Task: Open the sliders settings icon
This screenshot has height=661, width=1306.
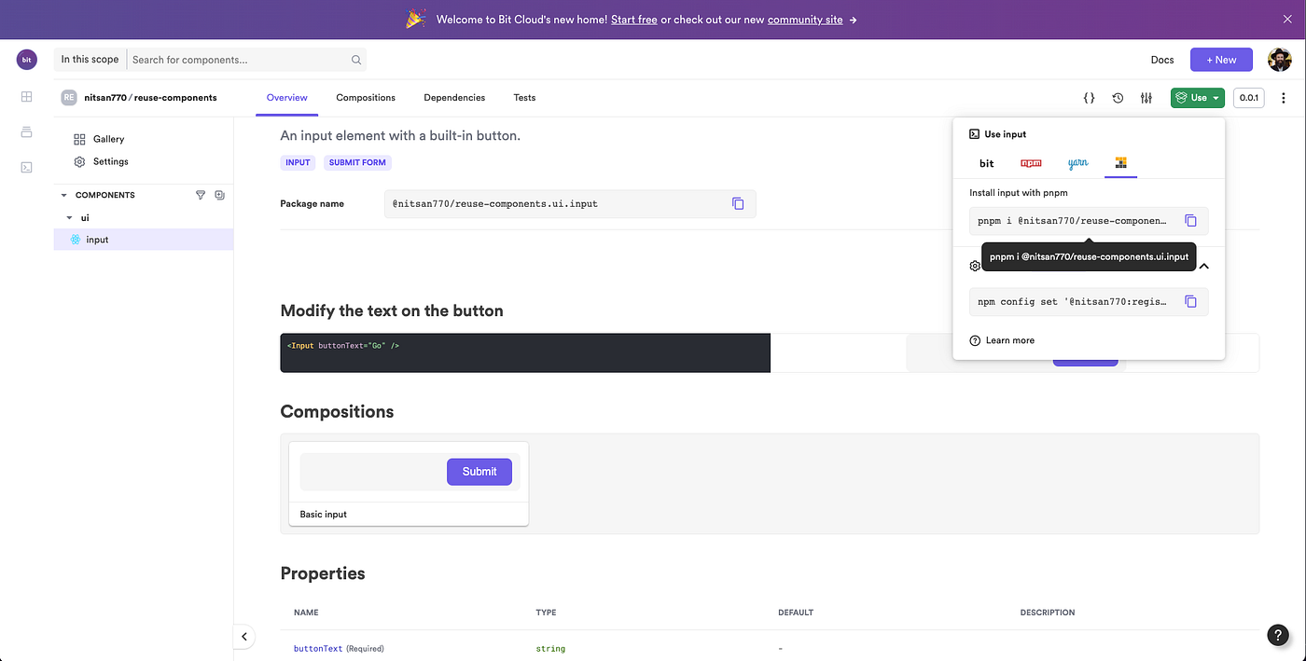Action: tap(1146, 98)
